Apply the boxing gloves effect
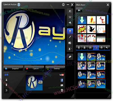This screenshot has height=101, width=113. pos(91,38)
